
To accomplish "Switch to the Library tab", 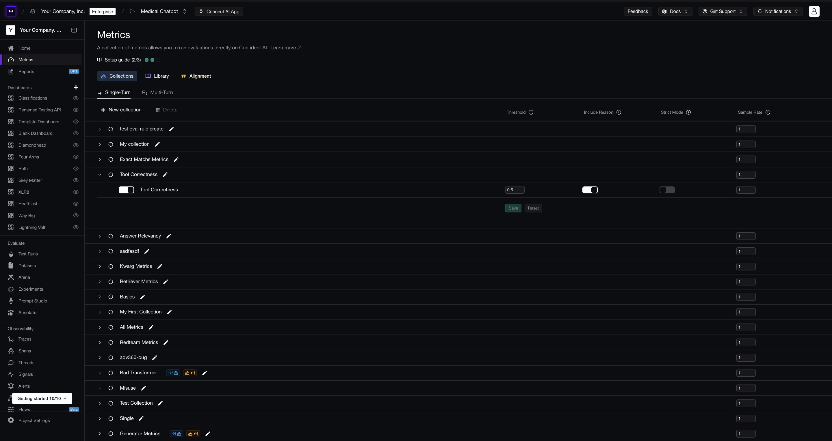I will 157,76.
